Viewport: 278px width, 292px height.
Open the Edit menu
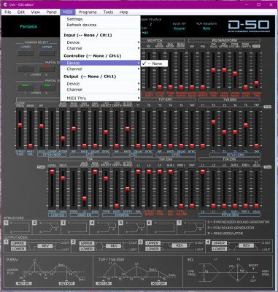tap(21, 12)
